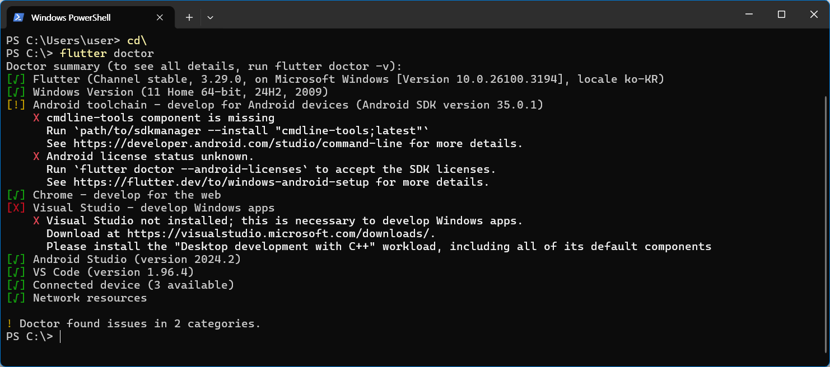Close the Windows PowerShell tab
Viewport: 830px width, 367px height.
[160, 17]
